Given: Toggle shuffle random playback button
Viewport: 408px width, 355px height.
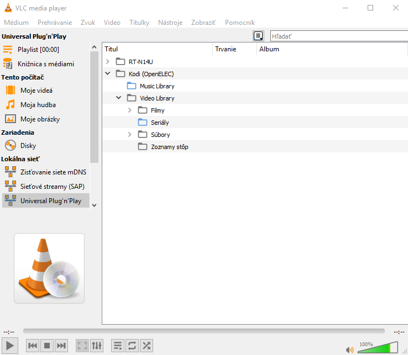Looking at the screenshot, I should pos(147,346).
